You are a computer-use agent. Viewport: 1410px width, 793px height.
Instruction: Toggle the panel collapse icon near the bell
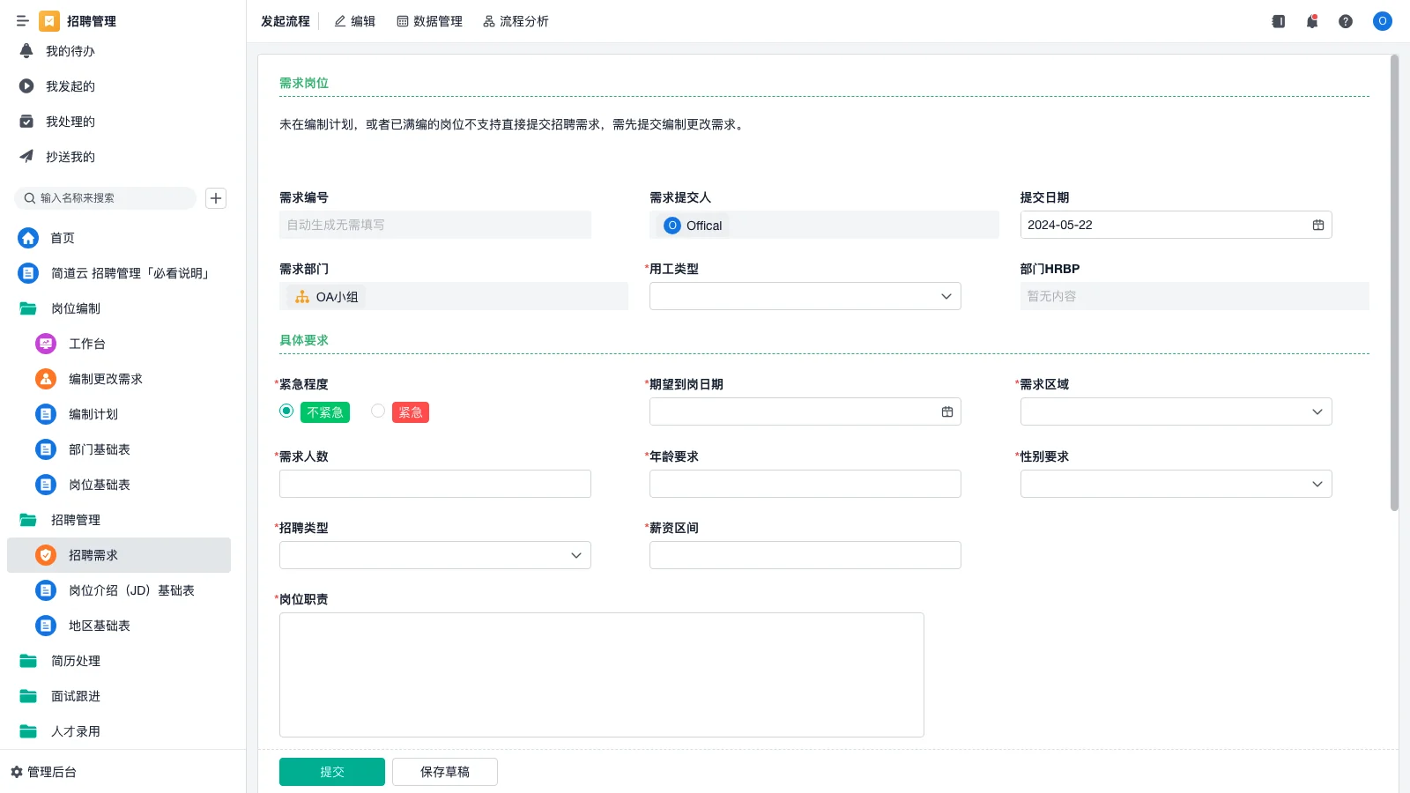[1277, 21]
